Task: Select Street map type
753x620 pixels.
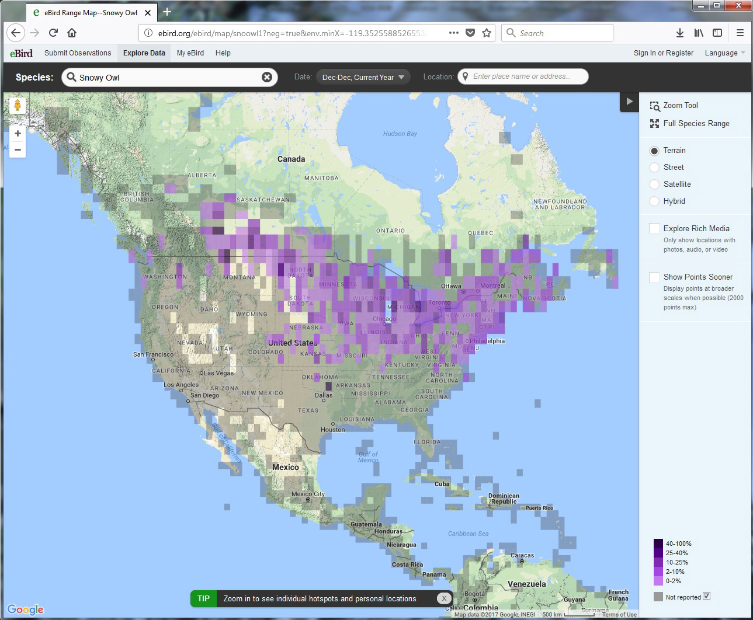Action: tap(654, 168)
